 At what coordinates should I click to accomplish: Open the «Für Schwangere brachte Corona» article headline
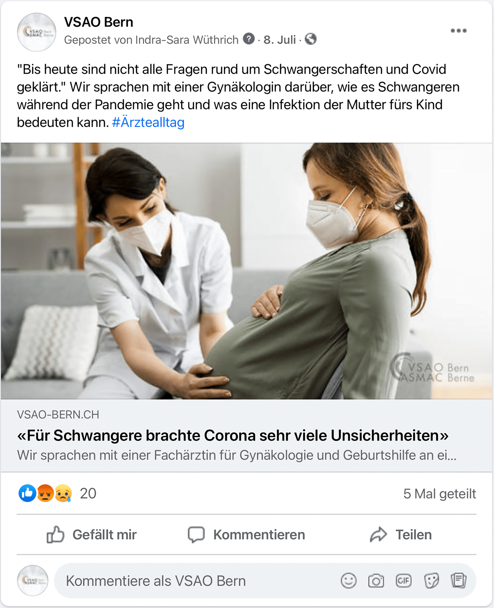click(x=233, y=435)
